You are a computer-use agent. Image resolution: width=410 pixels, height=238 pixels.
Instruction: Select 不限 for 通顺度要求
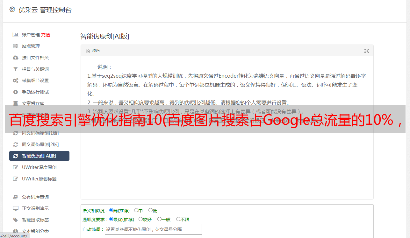pos(178,219)
